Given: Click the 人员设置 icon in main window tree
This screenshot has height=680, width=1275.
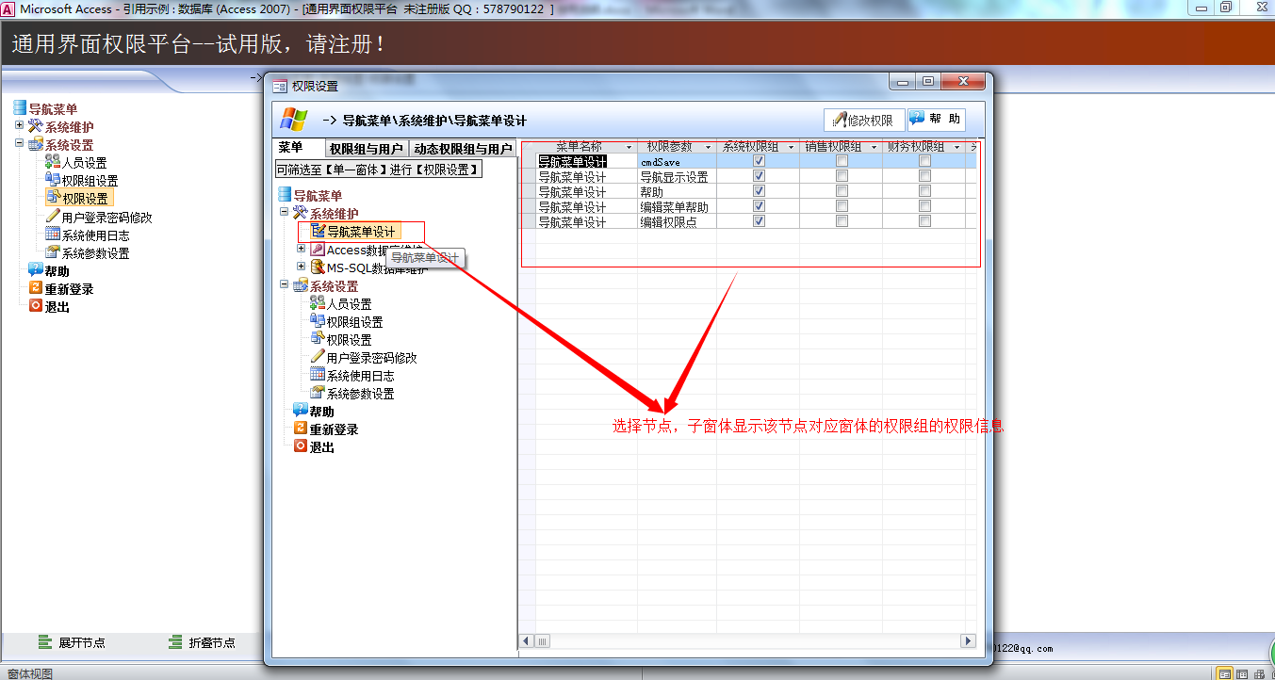Looking at the screenshot, I should click(53, 162).
